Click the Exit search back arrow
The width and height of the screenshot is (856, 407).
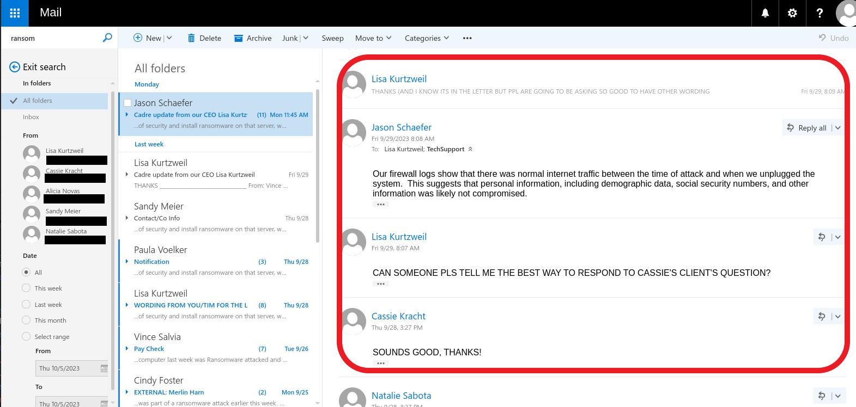15,67
